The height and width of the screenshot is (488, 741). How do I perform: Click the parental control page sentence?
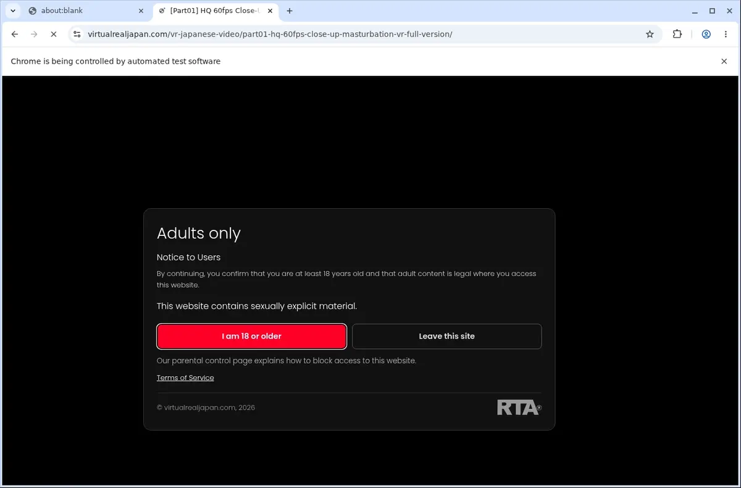(287, 360)
